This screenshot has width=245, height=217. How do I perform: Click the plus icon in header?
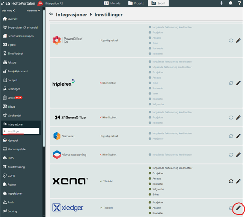coord(221,3)
